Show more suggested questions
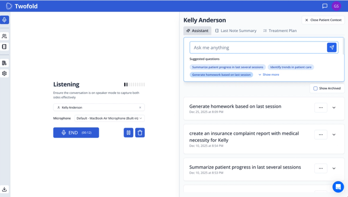348x197 pixels. [x=269, y=74]
